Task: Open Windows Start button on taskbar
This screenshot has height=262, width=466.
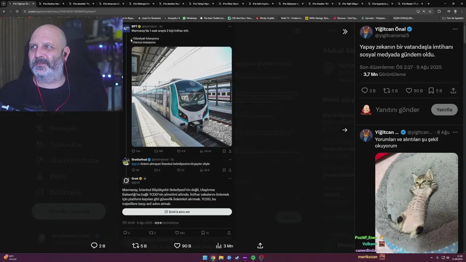Action: [205, 258]
